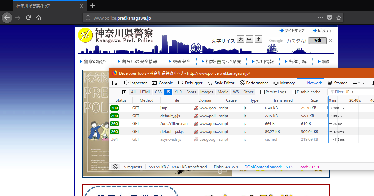Expand 各種手続 navigation menu
Screen dimensions: 374x196
pos(295,62)
